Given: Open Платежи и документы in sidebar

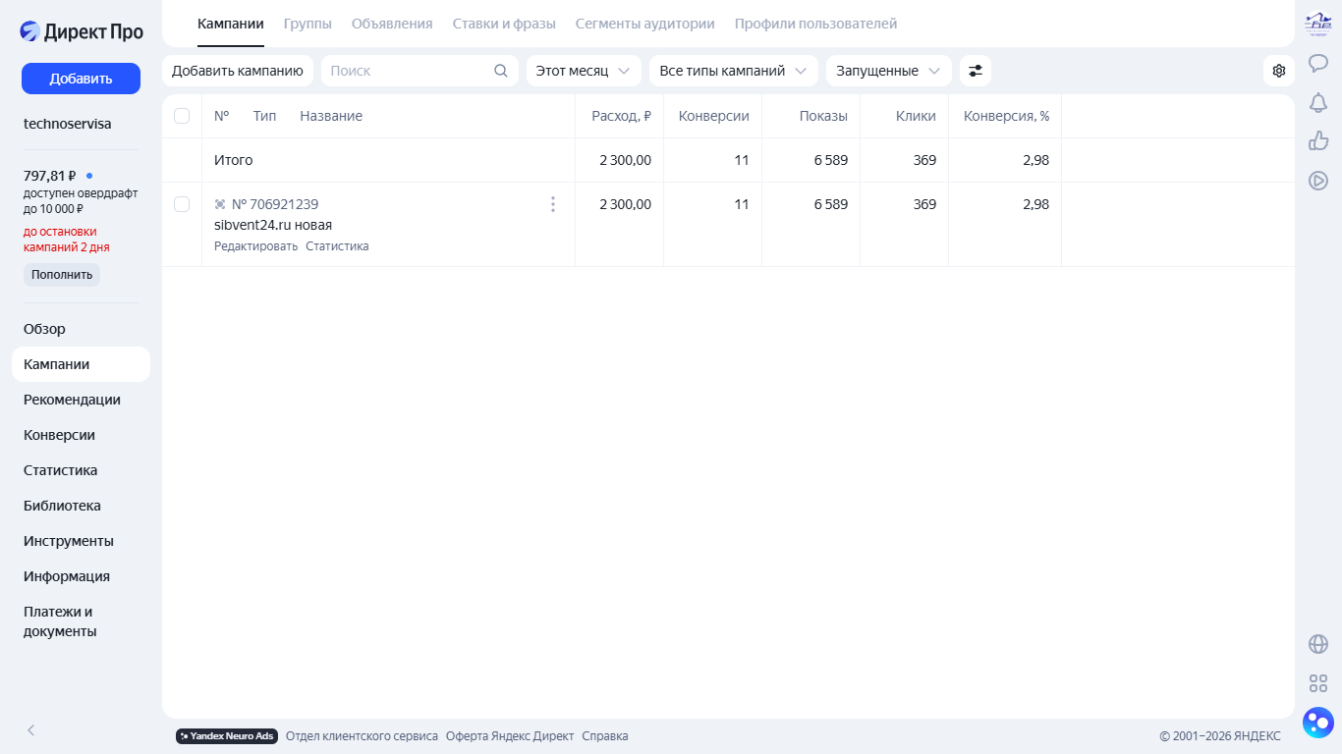Looking at the screenshot, I should pyautogui.click(x=81, y=621).
